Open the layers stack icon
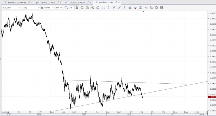 pos(130,8)
